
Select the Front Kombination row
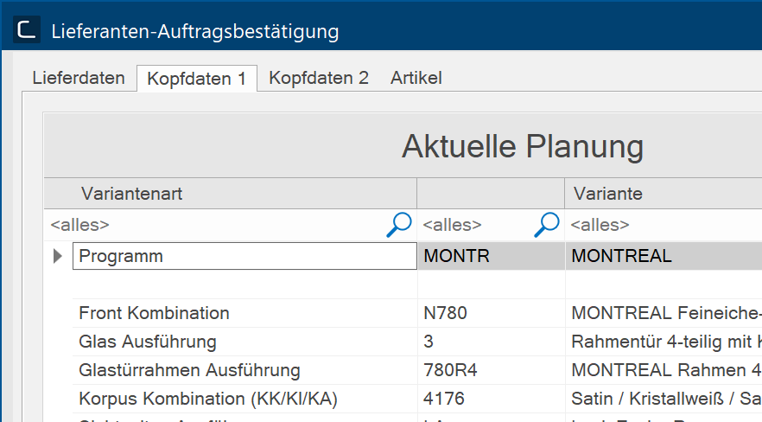[x=155, y=313]
